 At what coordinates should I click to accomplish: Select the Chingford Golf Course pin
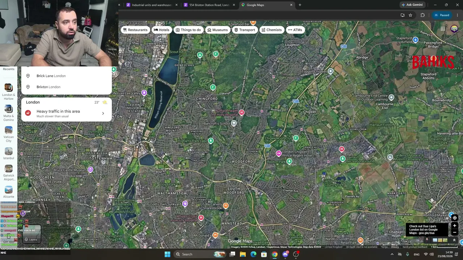pos(213,87)
